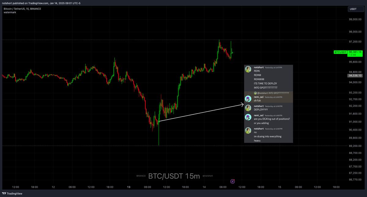Click the green BTCUSDT symbol label
367x197 pixels.
point(340,52)
